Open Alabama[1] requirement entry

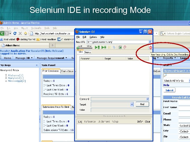click(16, 75)
